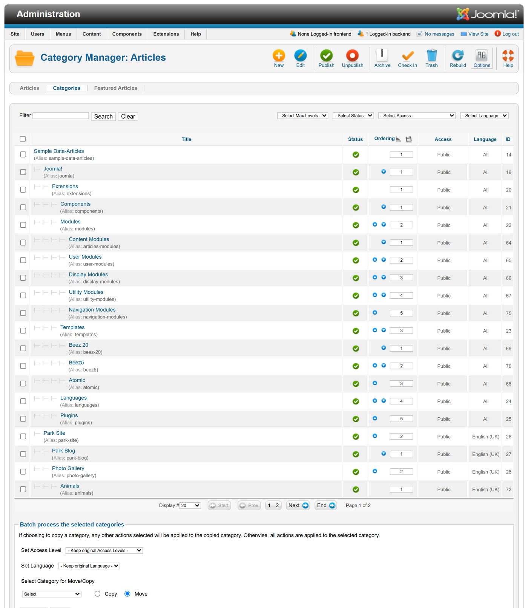The image size is (528, 608).
Task: Click the ascending sort icon beside Ordering
Action: tap(398, 139)
